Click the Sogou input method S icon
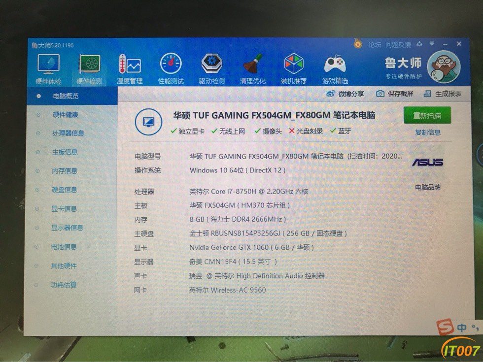The height and width of the screenshot is (362, 483). coord(445,327)
